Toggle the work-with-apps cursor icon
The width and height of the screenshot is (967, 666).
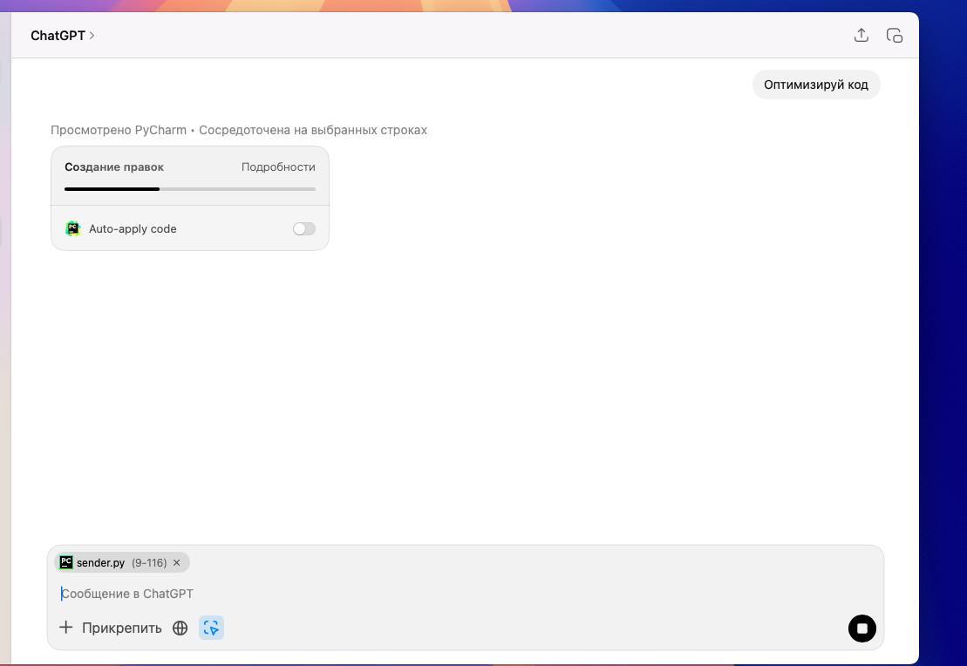(211, 628)
